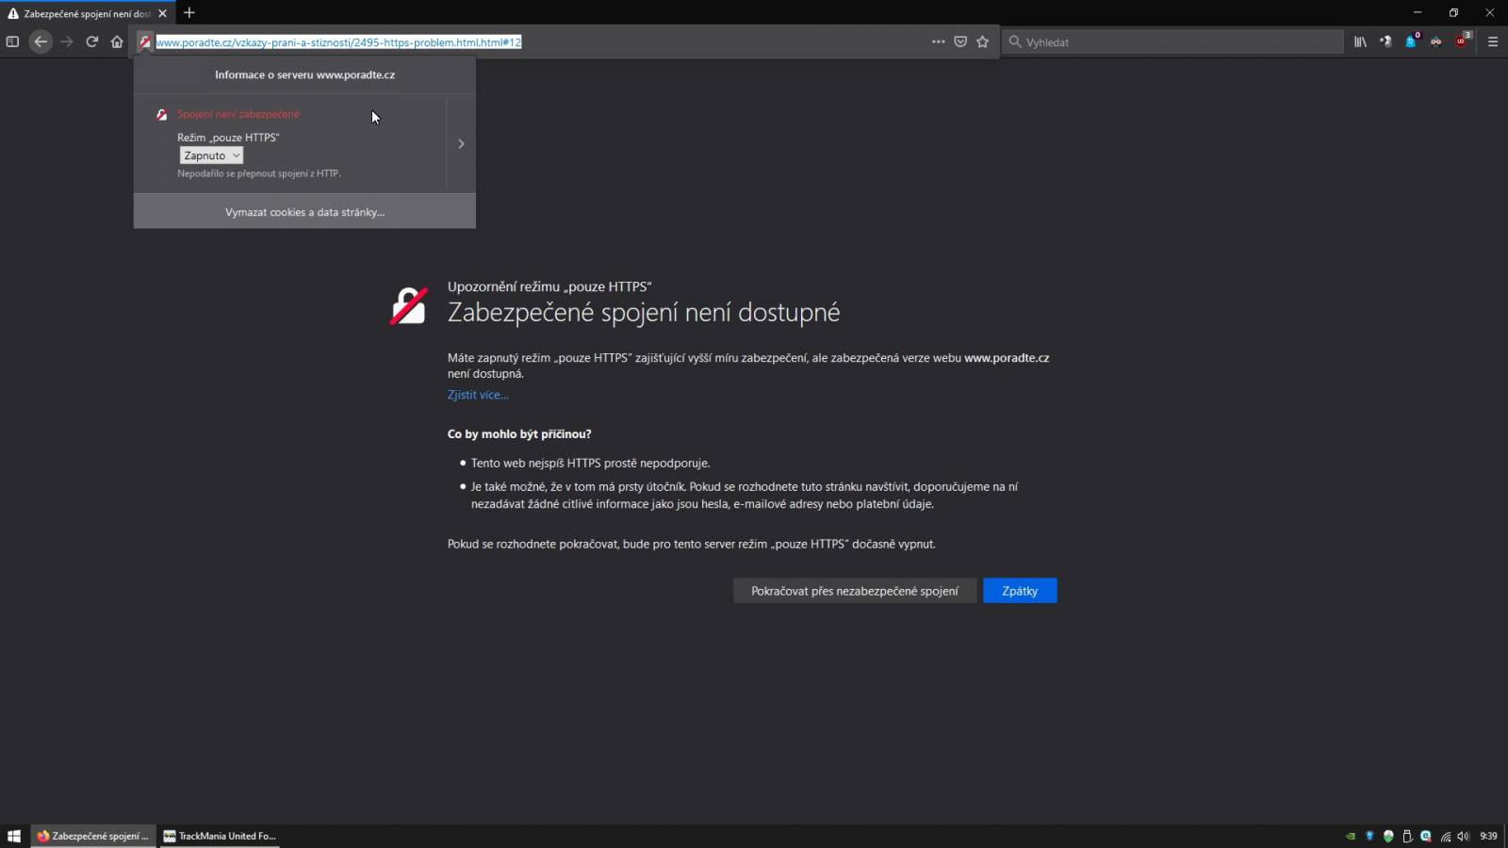1508x848 pixels.
Task: Click the crossed padlock icon in address bar
Action: click(x=144, y=41)
